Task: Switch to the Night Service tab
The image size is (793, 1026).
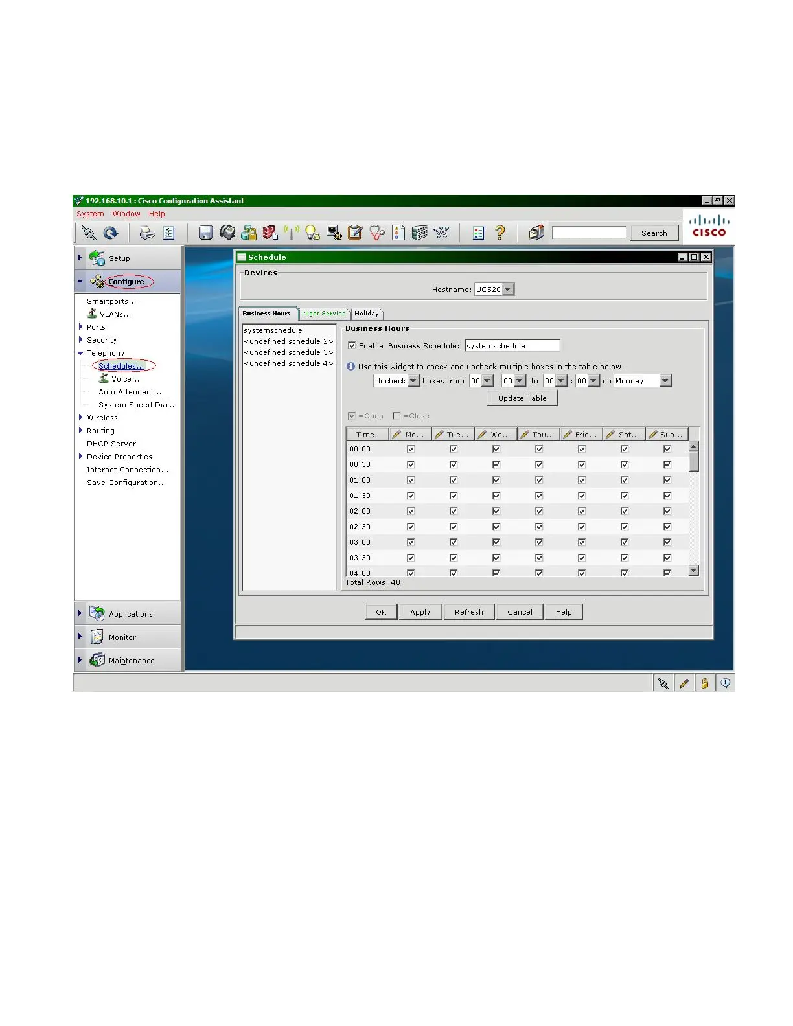Action: point(324,313)
